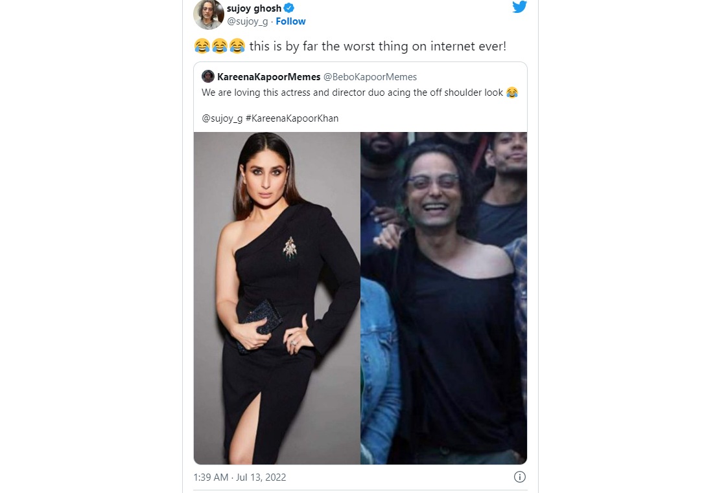
Task: Open @sujoy_g handle under the name
Action: 248,21
